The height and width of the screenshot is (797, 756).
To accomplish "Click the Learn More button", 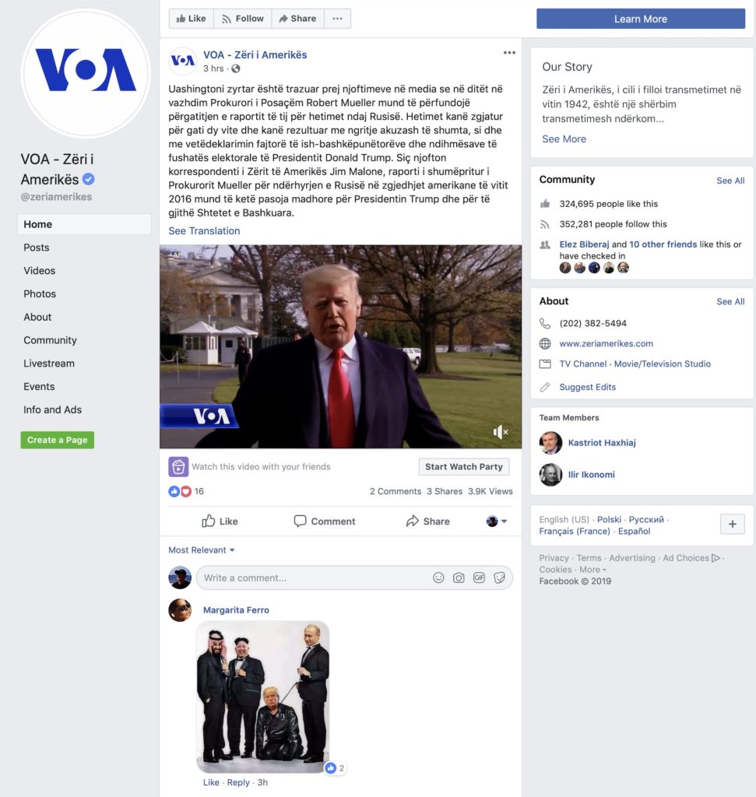I will coord(641,19).
